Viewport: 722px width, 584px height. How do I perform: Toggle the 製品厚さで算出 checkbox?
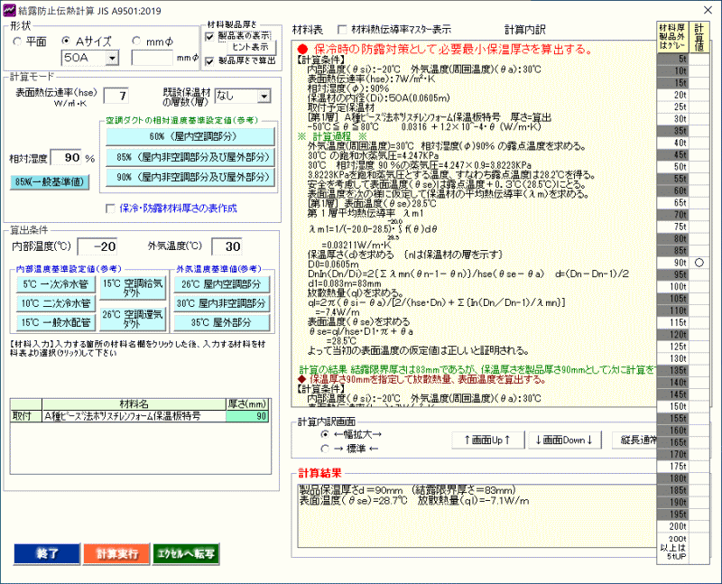(x=210, y=61)
